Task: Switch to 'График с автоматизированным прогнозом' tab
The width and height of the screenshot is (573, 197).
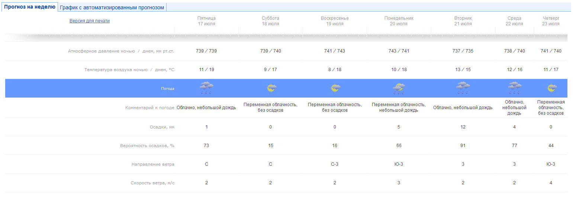Action: [112, 7]
